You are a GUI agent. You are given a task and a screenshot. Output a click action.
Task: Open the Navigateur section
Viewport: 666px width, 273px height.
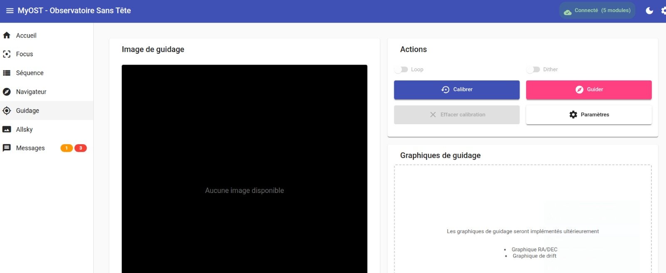point(47,92)
